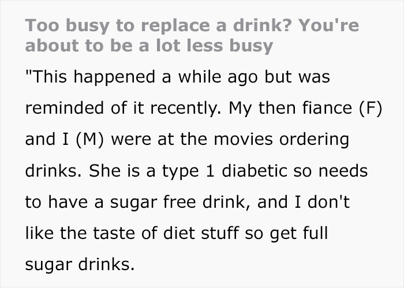Click the words "at the movies ordering"
The width and height of the screenshot is (404, 288).
253,139
